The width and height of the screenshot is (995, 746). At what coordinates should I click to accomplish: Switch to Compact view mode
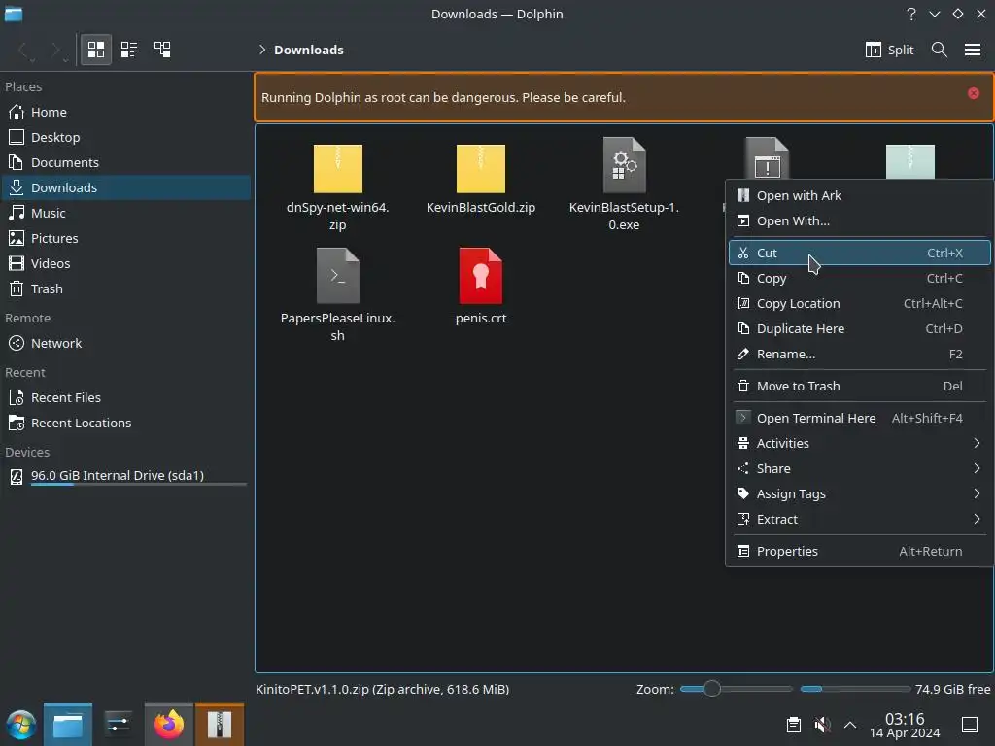click(x=129, y=50)
